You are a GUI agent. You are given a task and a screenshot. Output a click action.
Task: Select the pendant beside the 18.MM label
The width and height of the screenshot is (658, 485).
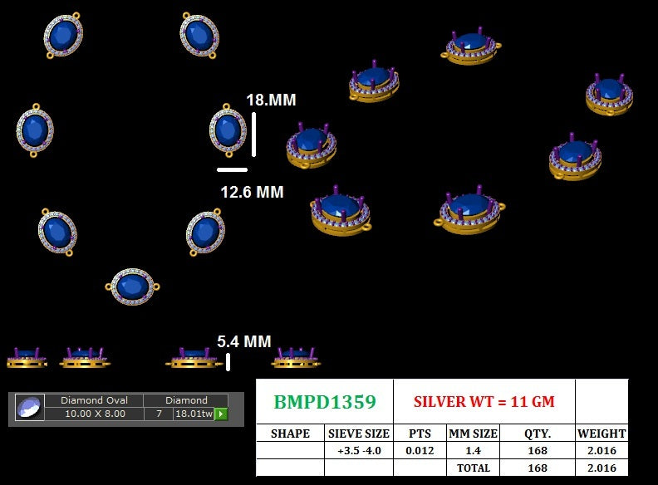point(228,130)
